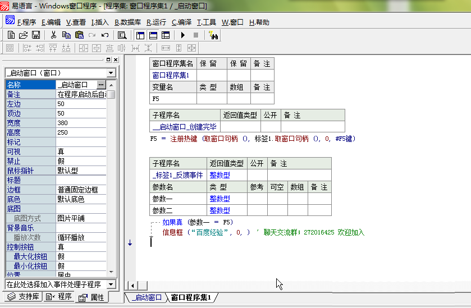Viewport: 471px width, 308px height.
Task: Click the binoculars help search icon
Action: click(213, 35)
